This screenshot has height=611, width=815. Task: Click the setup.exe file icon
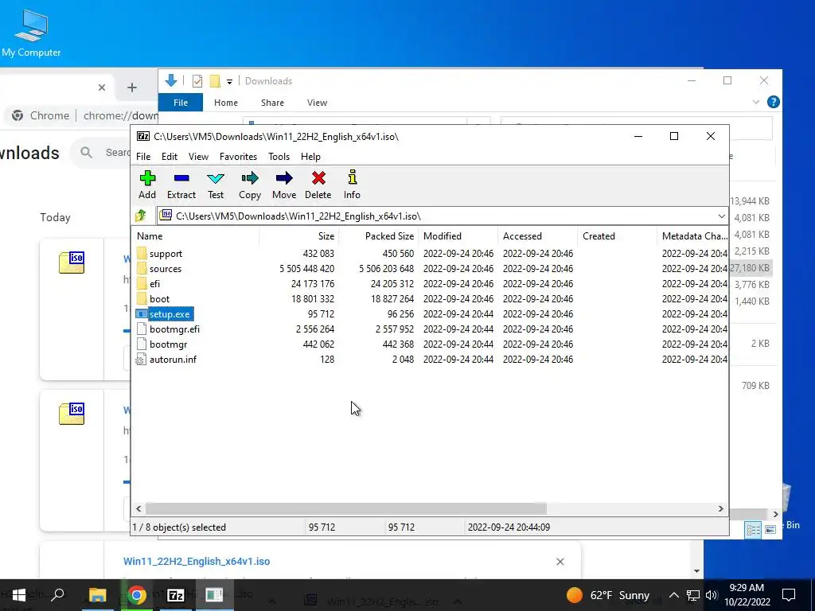pyautogui.click(x=142, y=313)
